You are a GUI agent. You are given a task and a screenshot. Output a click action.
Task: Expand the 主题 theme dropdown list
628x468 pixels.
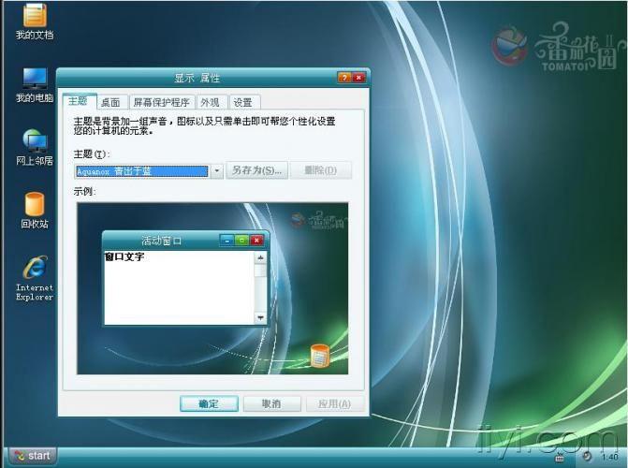pos(216,171)
